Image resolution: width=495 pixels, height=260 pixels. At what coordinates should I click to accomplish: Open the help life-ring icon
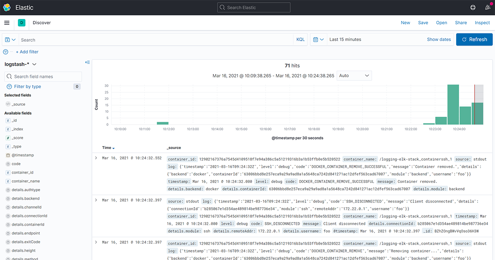tap(473, 7)
